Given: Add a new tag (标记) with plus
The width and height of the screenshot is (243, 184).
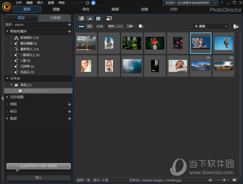Looking at the screenshot, I should [69, 112].
